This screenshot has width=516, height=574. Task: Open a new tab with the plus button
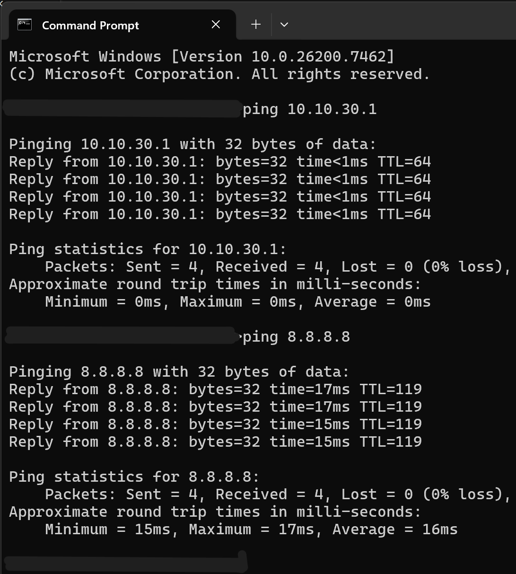[256, 25]
